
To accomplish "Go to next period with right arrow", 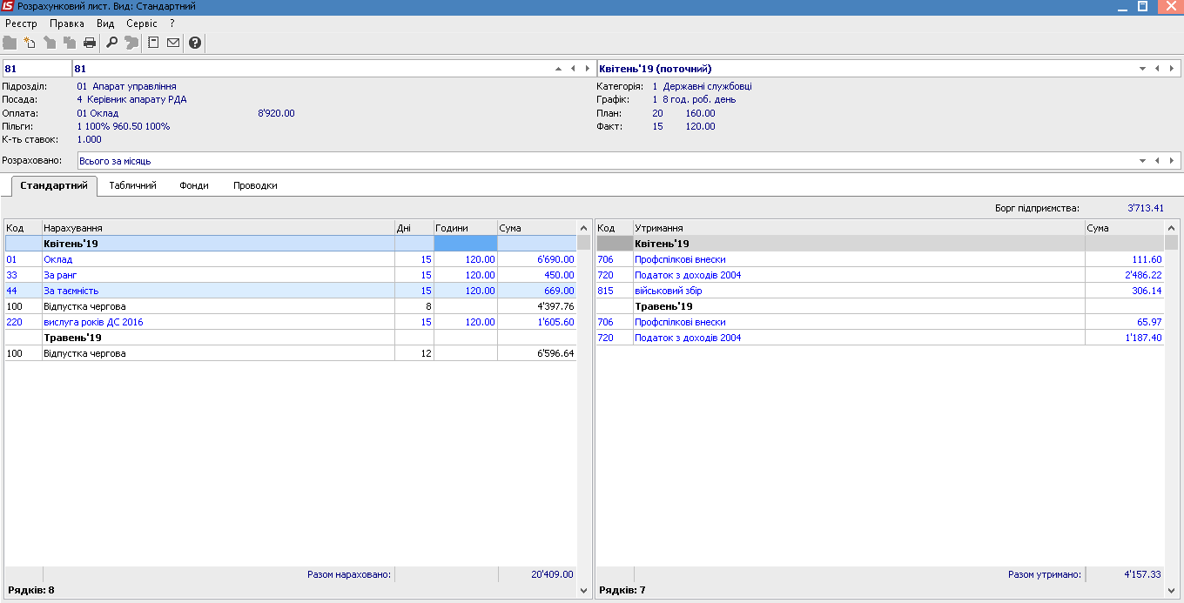I will pyautogui.click(x=1171, y=69).
